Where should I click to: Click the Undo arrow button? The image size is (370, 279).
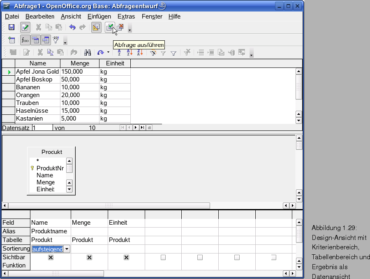pyautogui.click(x=72, y=27)
